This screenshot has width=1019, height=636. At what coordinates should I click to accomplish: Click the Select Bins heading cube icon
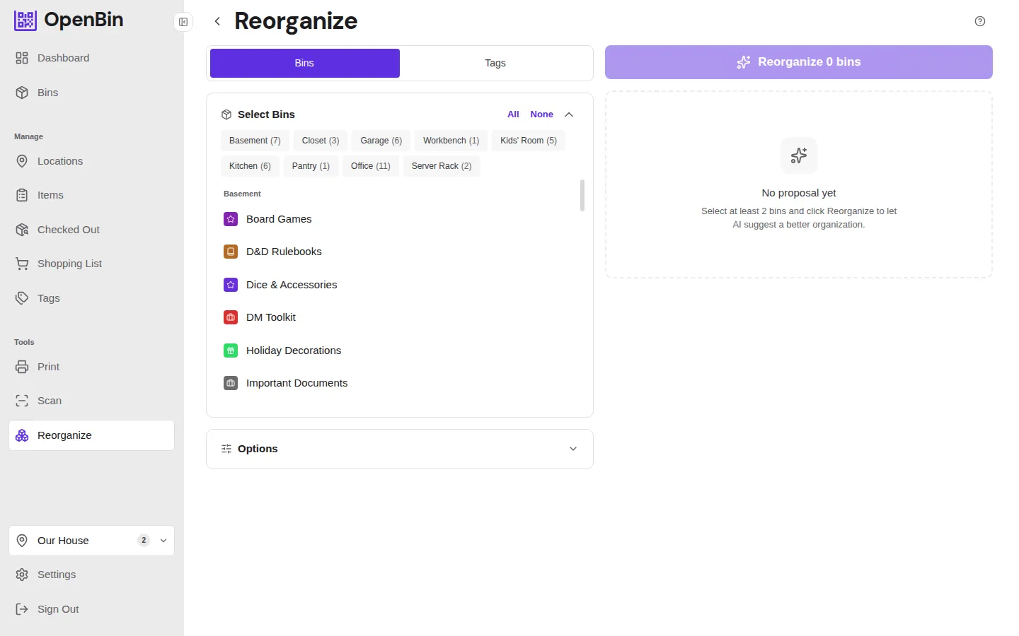(x=226, y=114)
